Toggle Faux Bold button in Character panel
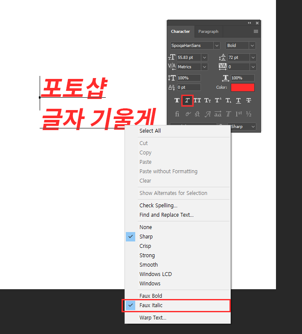This screenshot has height=334, width=302. (x=177, y=101)
